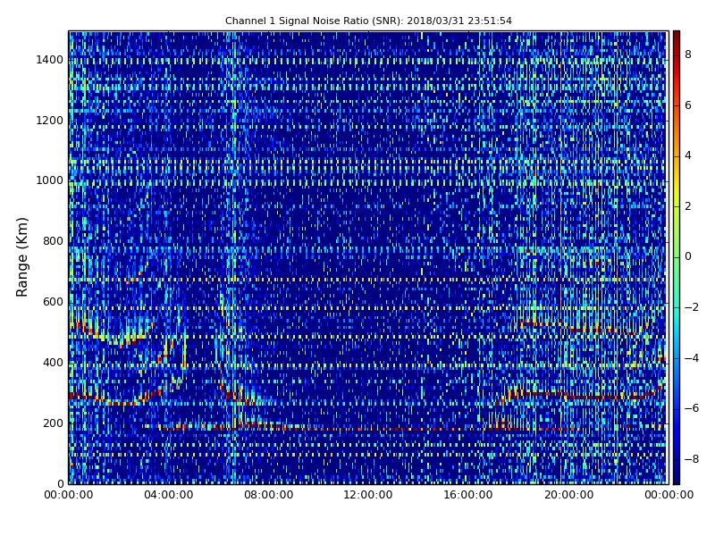Select the 1000 range tick label
Viewport: 715px width, 536px height.
click(50, 180)
